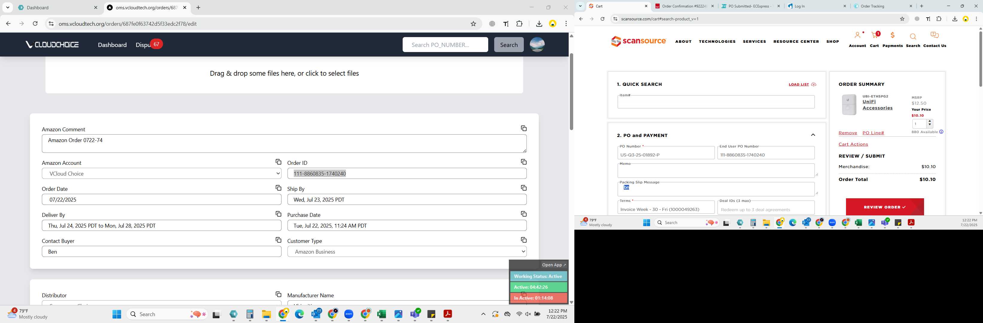Increase the cart quantity with the up arrow

(929, 121)
